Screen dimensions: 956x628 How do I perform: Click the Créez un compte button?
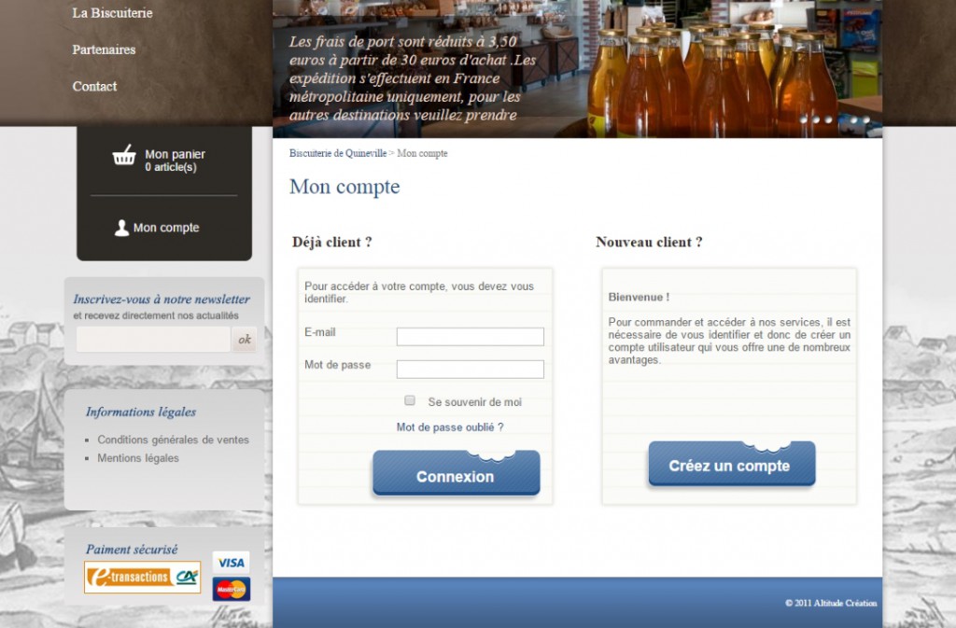coord(731,466)
